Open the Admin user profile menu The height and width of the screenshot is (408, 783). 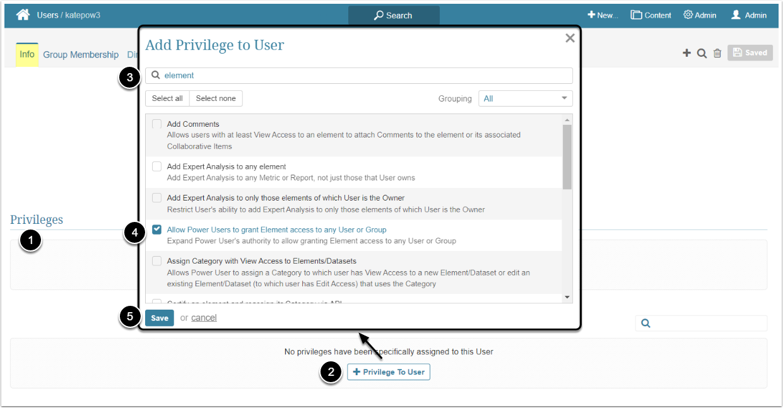pos(749,15)
